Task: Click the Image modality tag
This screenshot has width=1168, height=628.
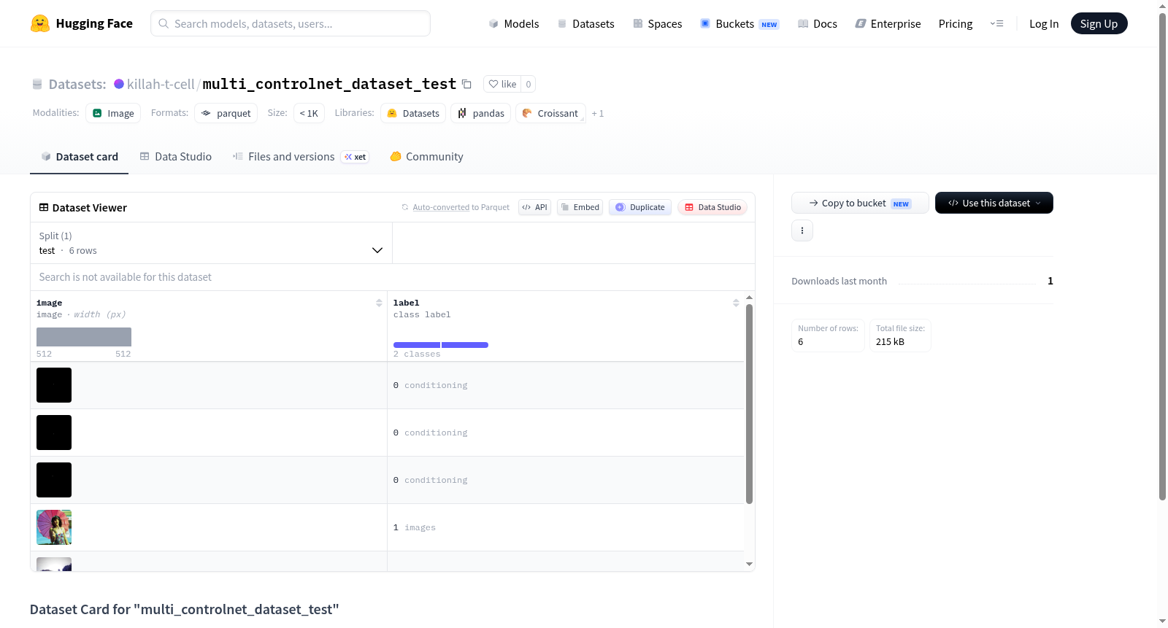Action: point(113,113)
